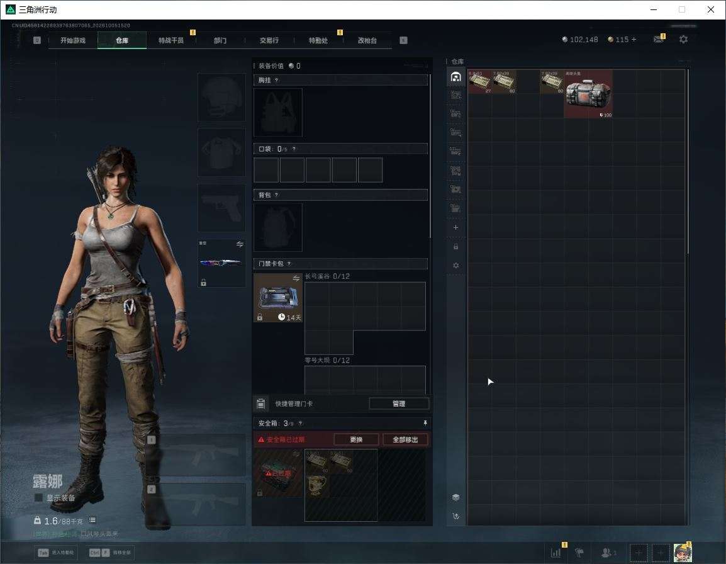Click help icon next to 安全箱
The image size is (726, 564).
[x=300, y=423]
